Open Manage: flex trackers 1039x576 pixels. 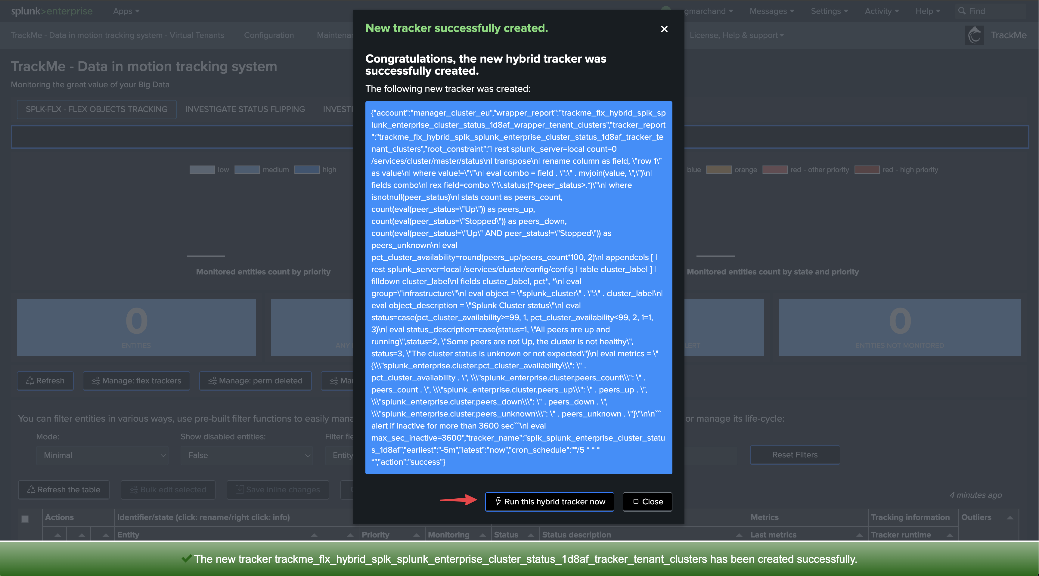pos(136,380)
